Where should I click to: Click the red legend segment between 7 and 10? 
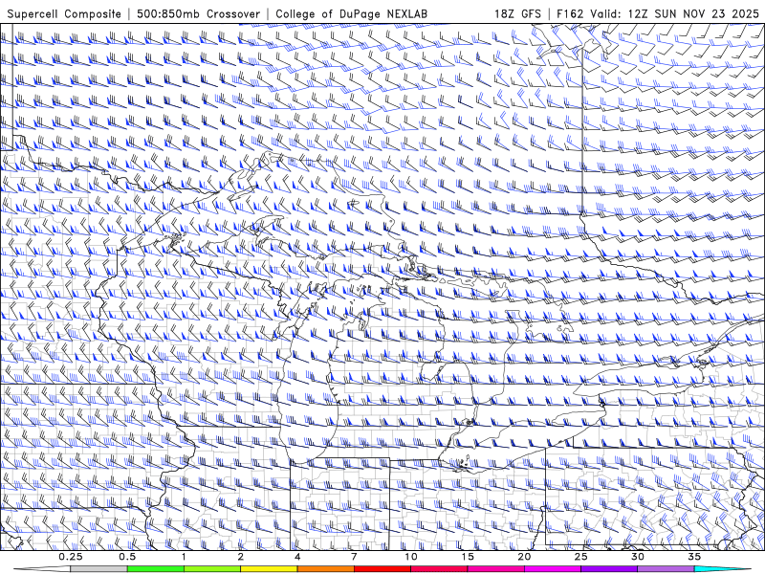point(382,569)
